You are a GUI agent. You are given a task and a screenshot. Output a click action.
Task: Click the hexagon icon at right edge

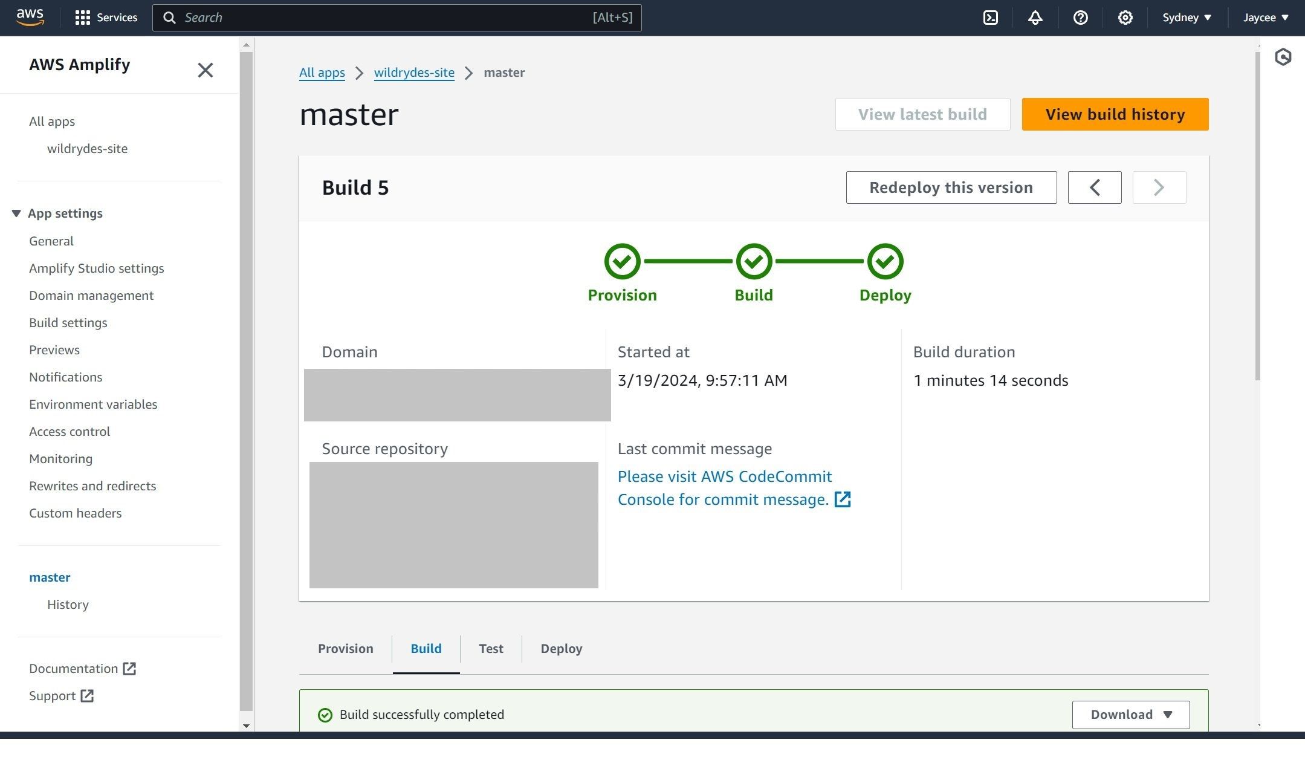1283,57
